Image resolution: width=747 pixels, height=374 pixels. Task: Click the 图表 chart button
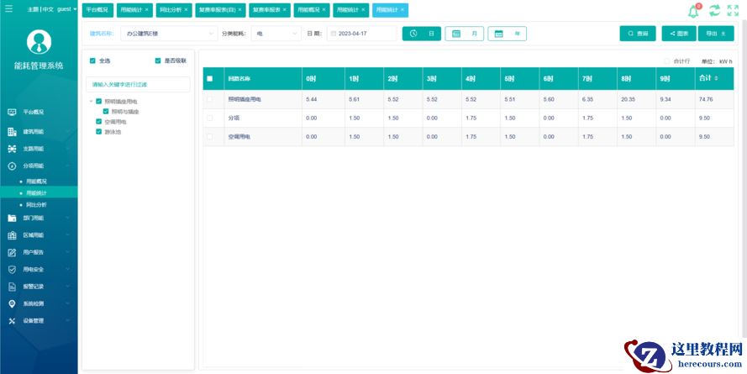point(679,34)
